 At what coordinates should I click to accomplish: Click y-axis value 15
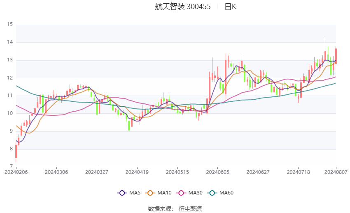coord(10,24)
